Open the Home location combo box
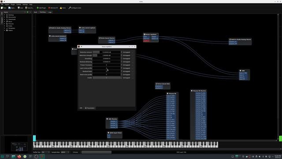 15,12
